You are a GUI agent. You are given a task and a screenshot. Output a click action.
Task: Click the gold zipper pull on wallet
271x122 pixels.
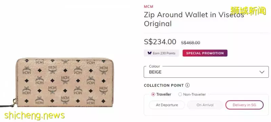14,102
